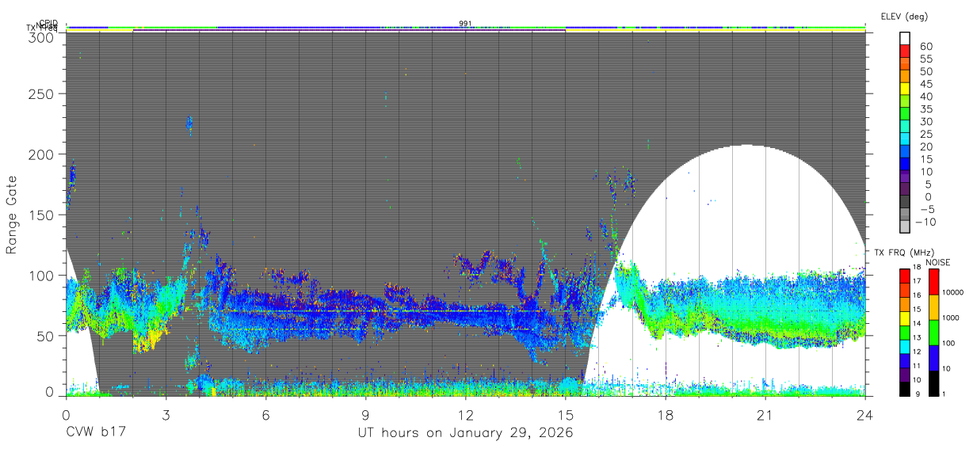Click the "16" label on the TX FRQ scale
The image size is (973, 449).
917,295
